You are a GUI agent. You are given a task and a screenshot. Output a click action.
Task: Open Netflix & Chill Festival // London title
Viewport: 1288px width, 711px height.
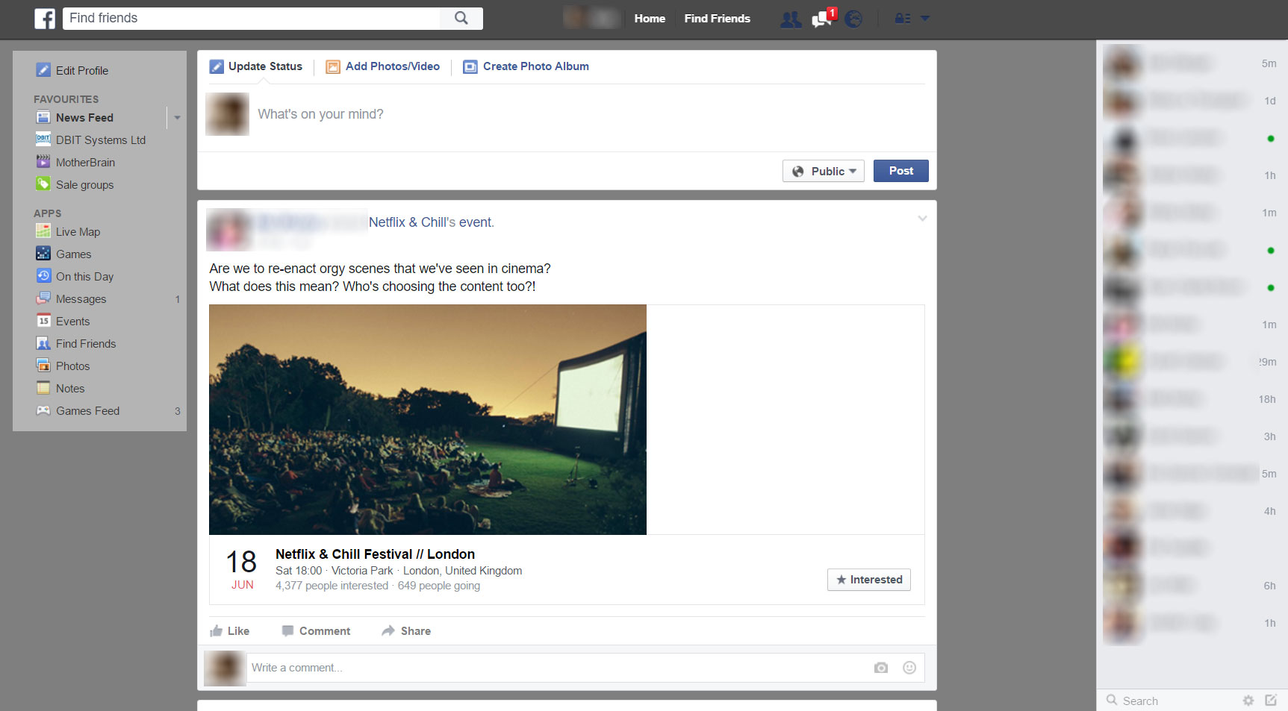pos(375,554)
